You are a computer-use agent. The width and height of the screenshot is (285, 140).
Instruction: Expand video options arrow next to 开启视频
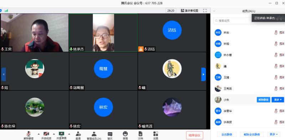(x=54, y=134)
